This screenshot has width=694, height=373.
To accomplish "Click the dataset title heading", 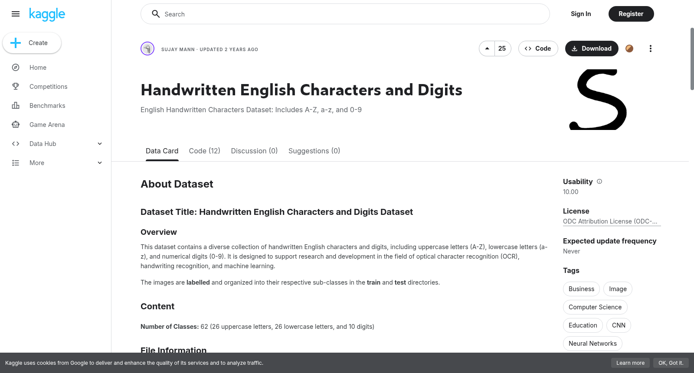I will pyautogui.click(x=301, y=90).
